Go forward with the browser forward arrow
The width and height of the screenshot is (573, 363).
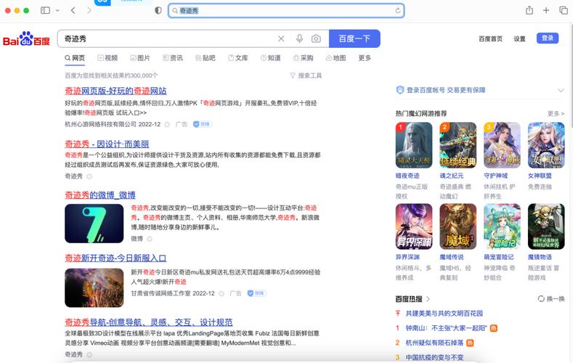[89, 10]
